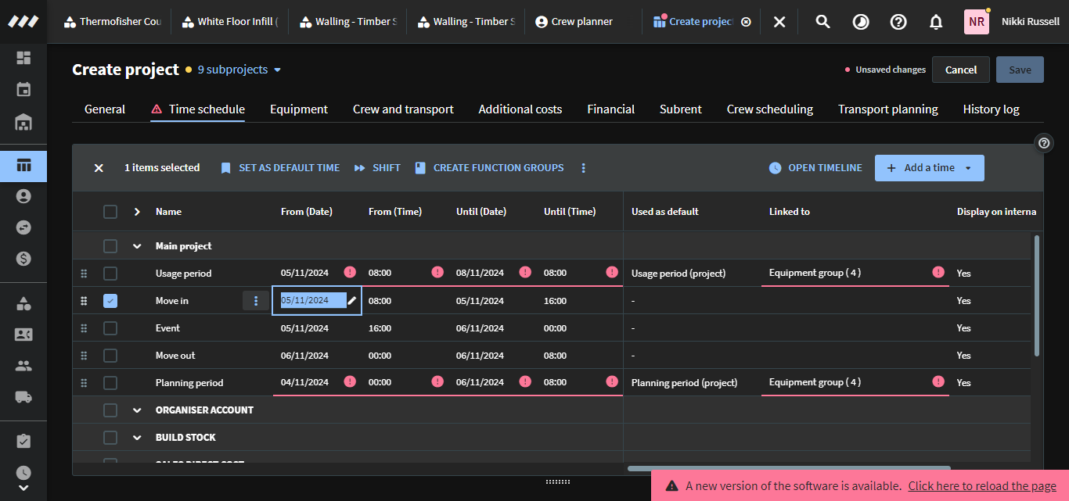Open the crew person icon in sidebar
The image size is (1069, 501).
coord(23,196)
